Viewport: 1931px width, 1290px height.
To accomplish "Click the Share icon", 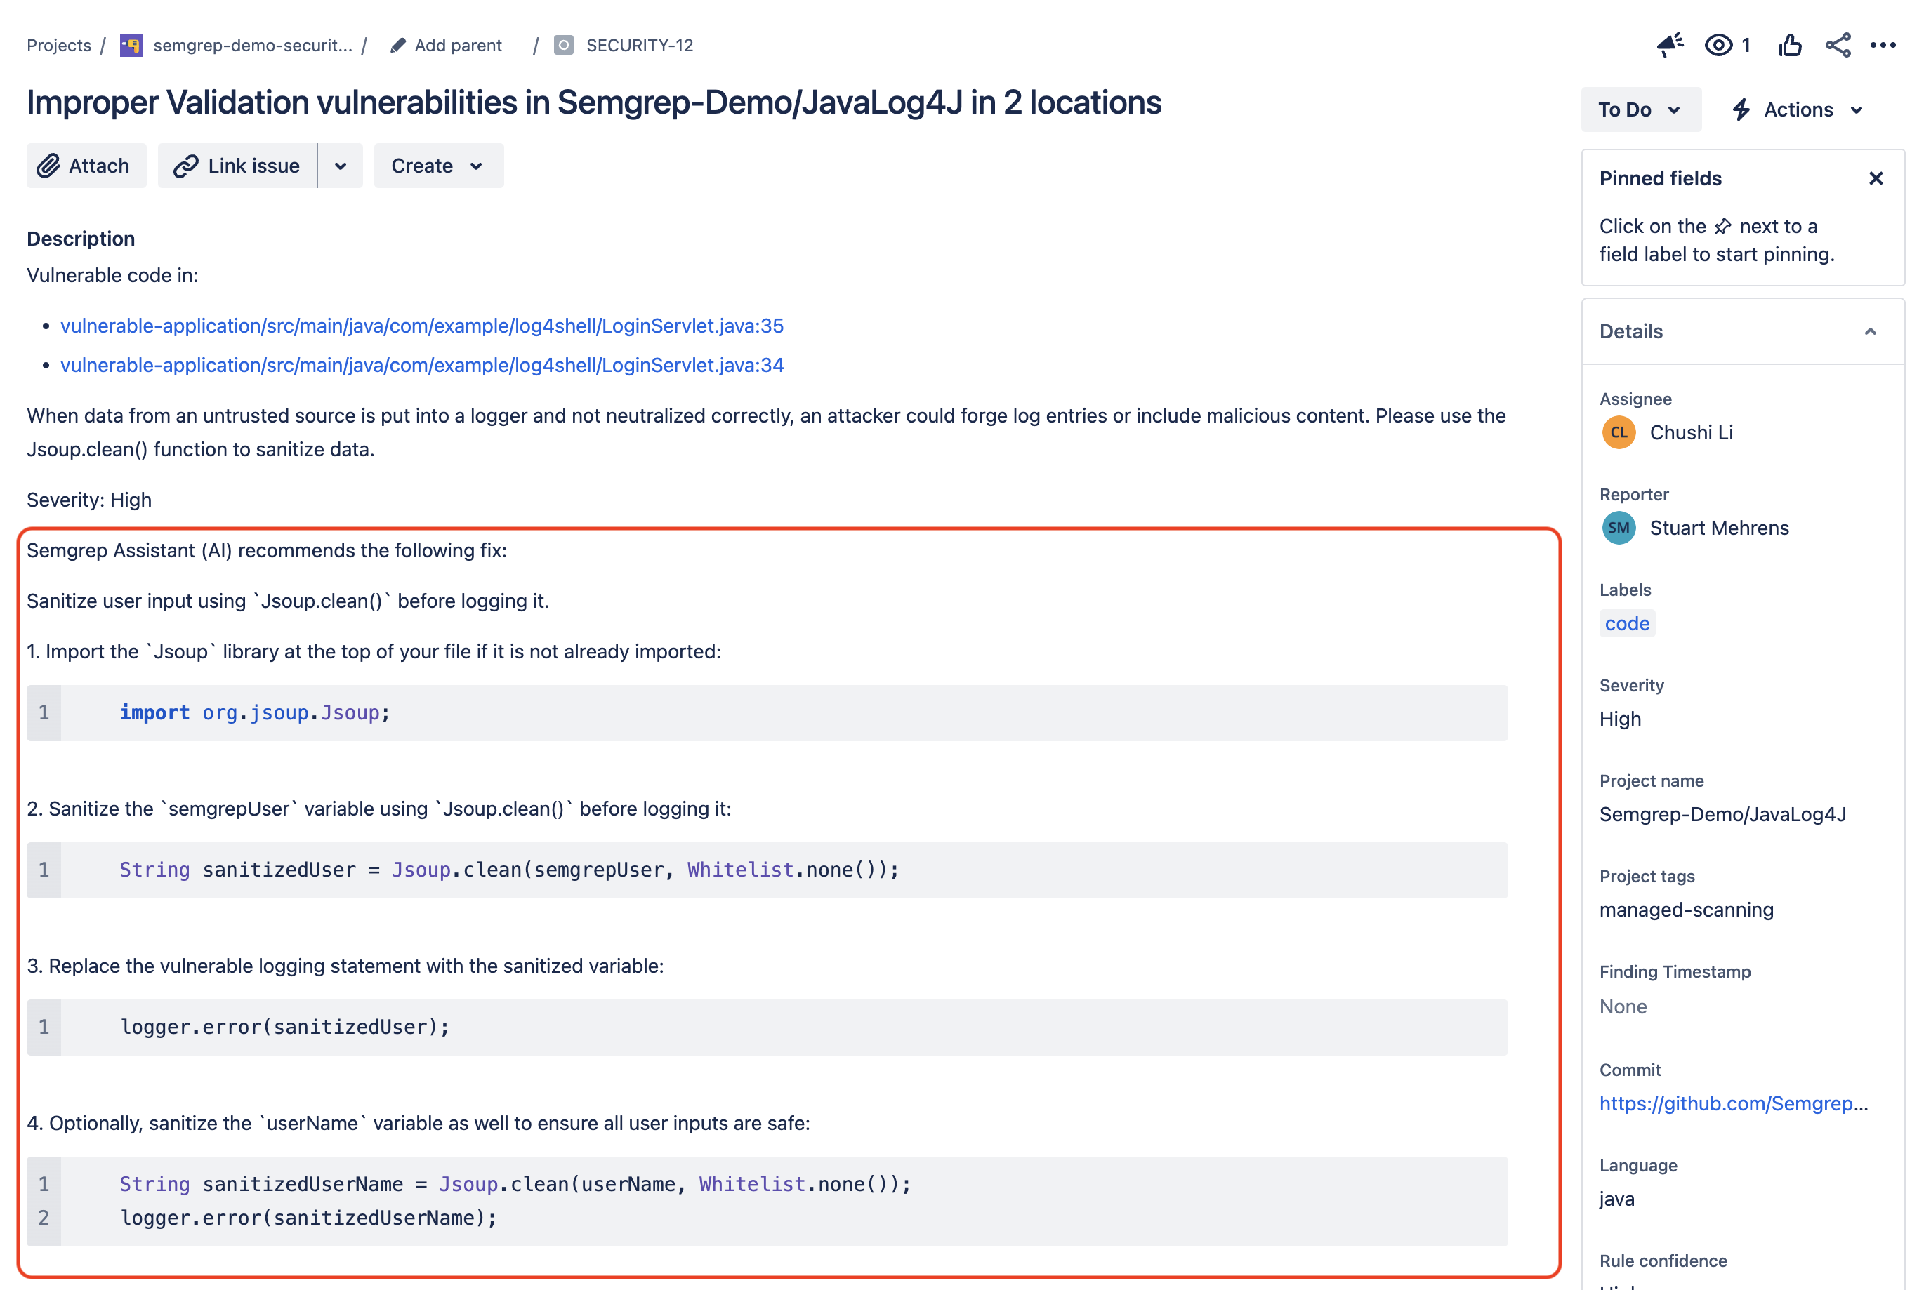I will pyautogui.click(x=1839, y=45).
